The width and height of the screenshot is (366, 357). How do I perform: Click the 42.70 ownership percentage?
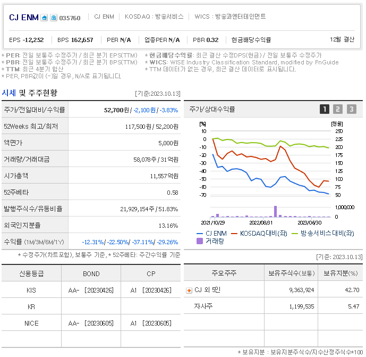tap(352, 290)
